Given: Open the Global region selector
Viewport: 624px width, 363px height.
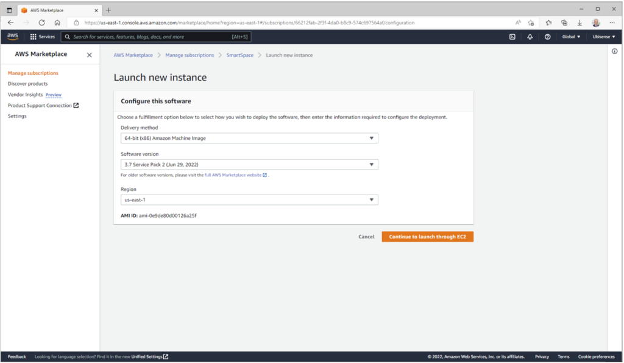Looking at the screenshot, I should (x=571, y=37).
